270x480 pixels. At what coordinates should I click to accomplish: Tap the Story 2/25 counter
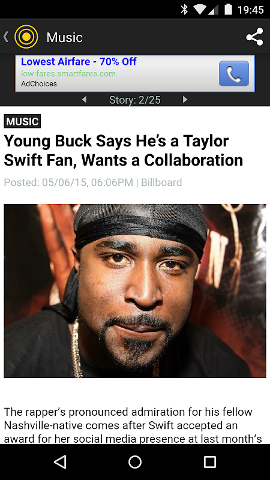point(134,100)
